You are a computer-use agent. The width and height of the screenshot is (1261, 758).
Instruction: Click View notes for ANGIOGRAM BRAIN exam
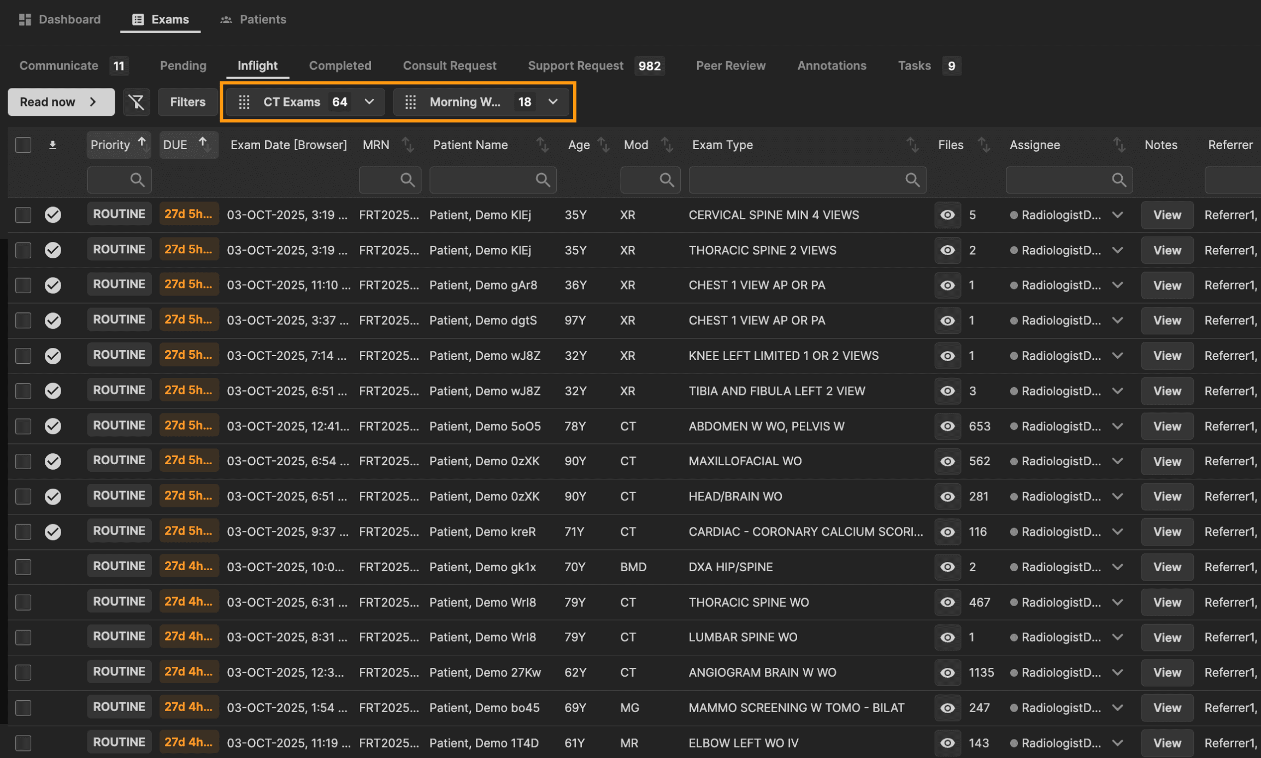coord(1166,672)
